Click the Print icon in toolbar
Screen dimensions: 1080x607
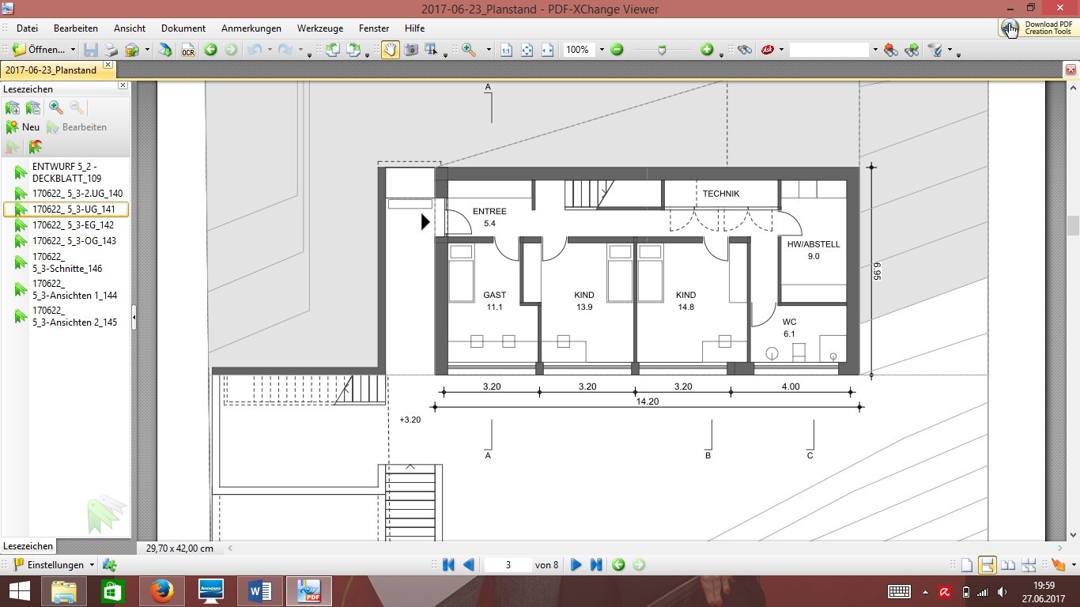111,50
